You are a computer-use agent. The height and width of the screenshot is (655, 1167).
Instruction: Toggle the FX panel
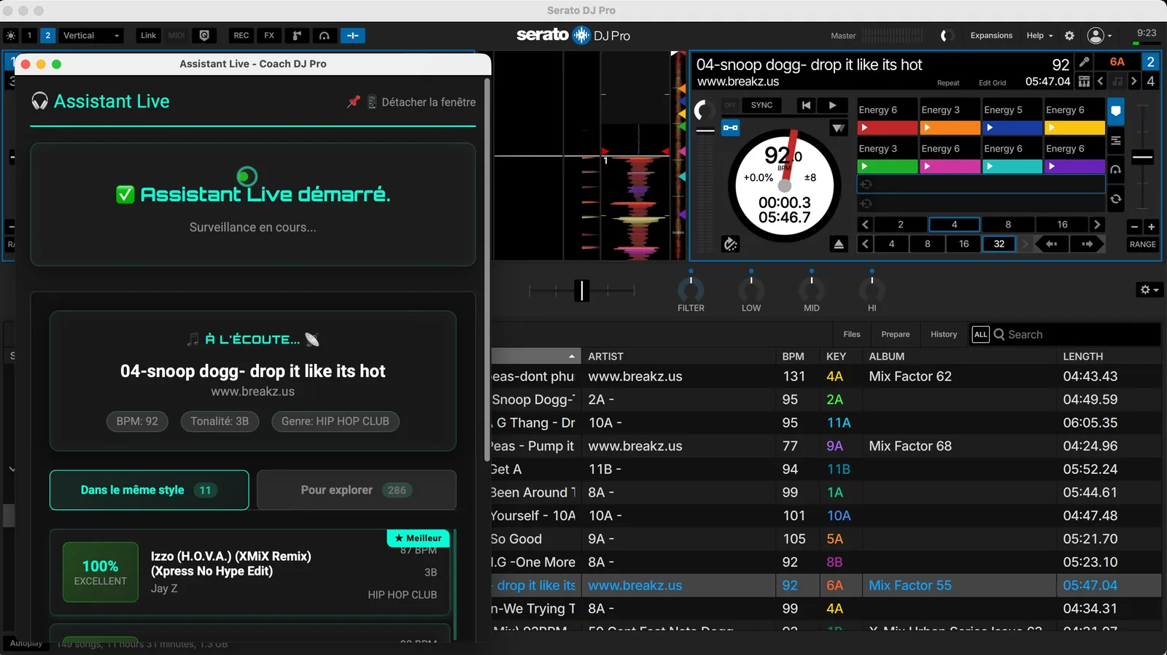269,36
